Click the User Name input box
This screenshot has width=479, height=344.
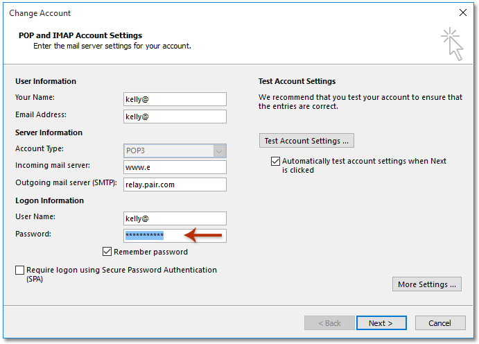click(175, 218)
